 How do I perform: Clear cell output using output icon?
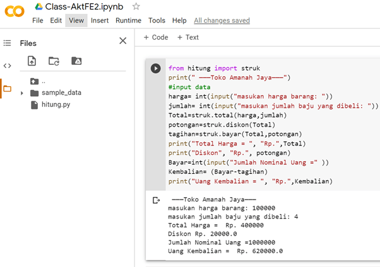[x=156, y=200]
